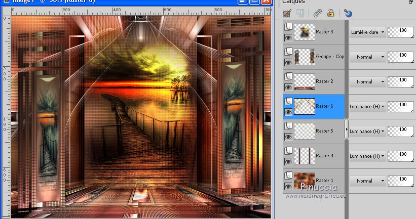Viewport: 416px width, 219px height.
Task: Click the sunset pier image on canvas
Action: 141,116
